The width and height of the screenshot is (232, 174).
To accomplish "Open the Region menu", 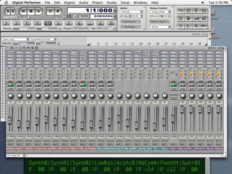I will coord(69,3).
